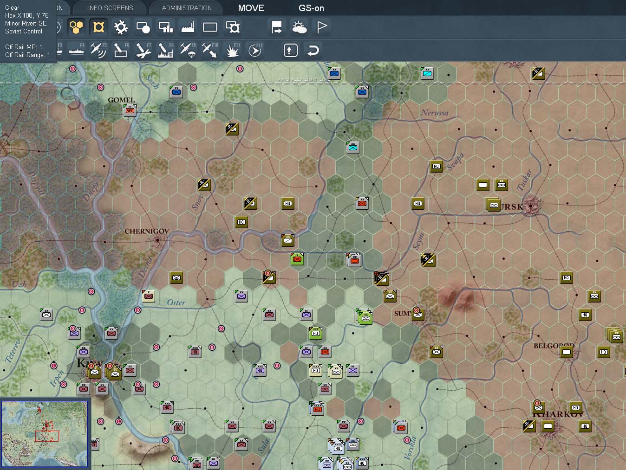Toggle the hex grid display icon
This screenshot has width=626, height=470.
coord(76,27)
